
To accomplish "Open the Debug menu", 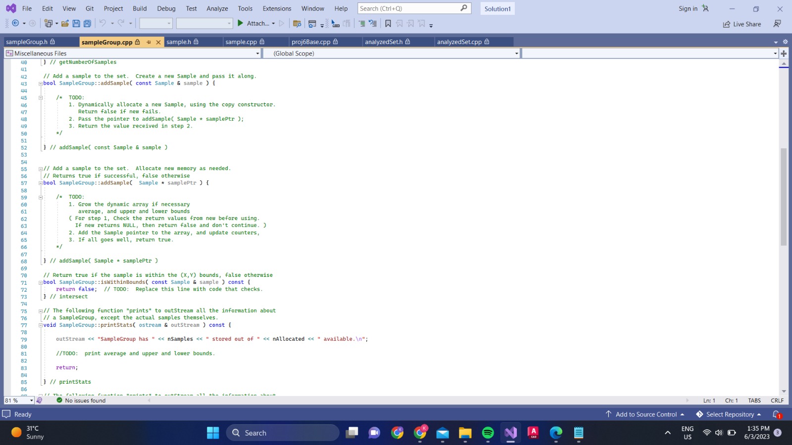I will point(166,8).
